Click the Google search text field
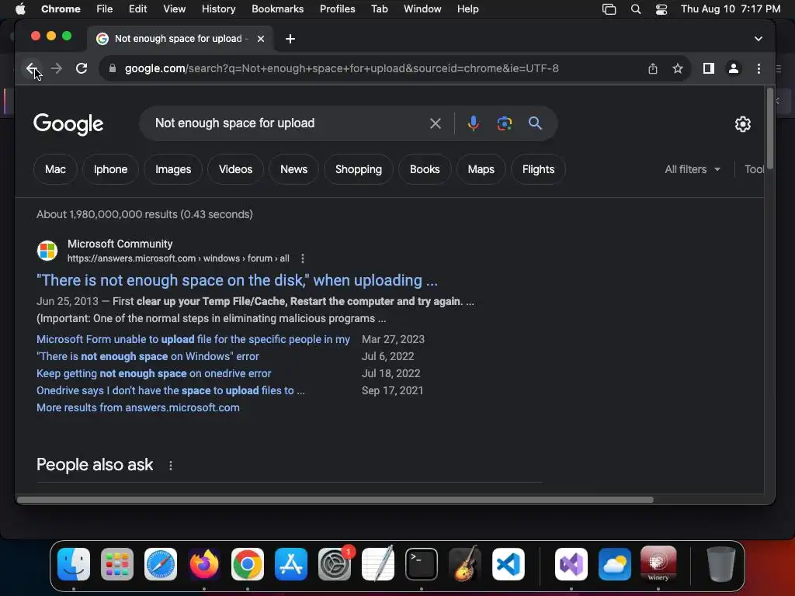Image resolution: width=795 pixels, height=596 pixels. tap(286, 123)
